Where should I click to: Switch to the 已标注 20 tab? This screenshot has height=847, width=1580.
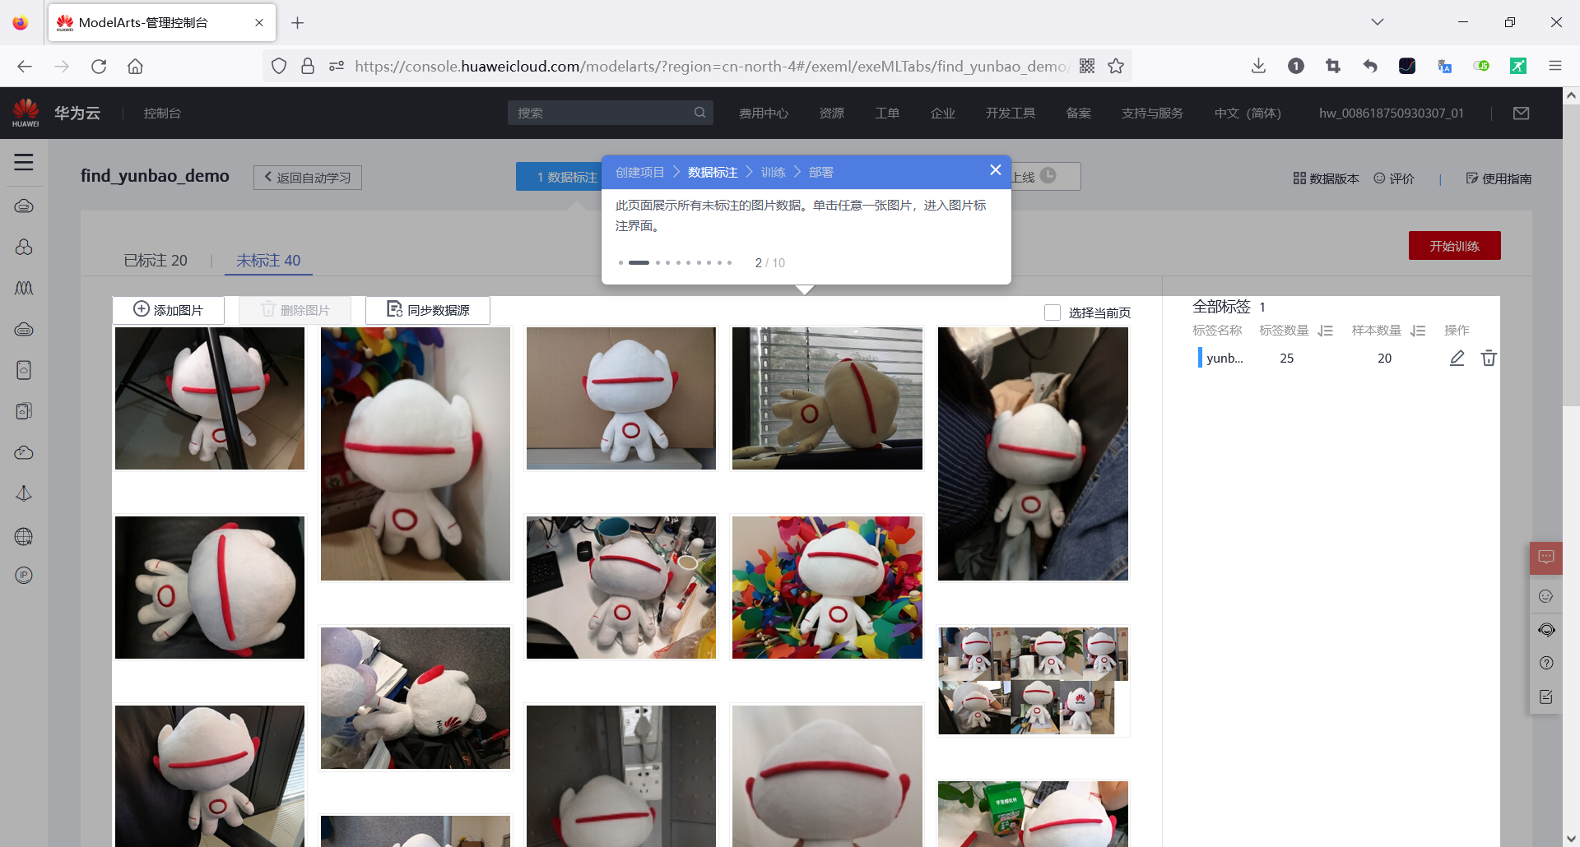click(156, 261)
